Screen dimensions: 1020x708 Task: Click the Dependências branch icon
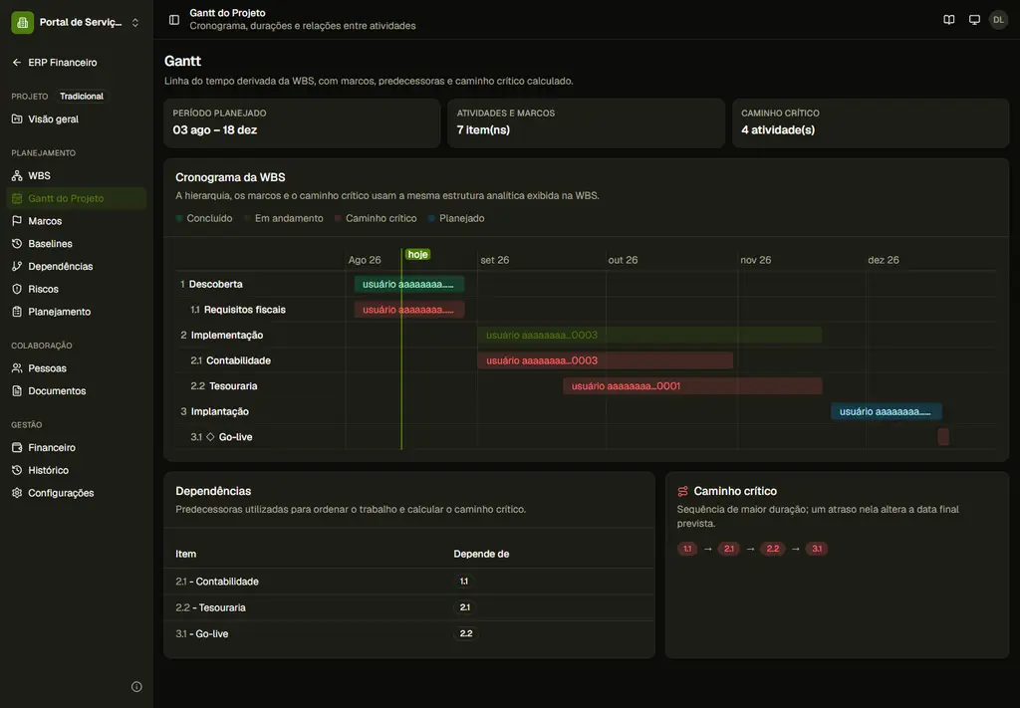click(x=17, y=267)
